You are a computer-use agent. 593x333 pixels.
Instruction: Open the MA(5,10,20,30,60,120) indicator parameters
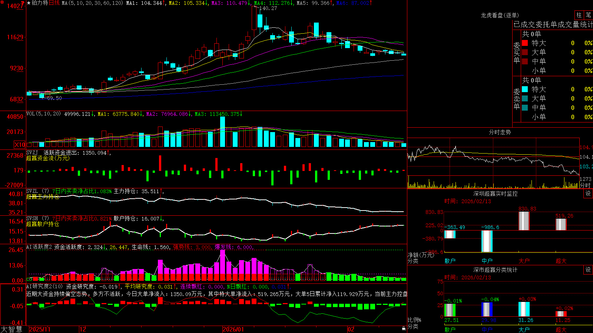pos(92,3)
